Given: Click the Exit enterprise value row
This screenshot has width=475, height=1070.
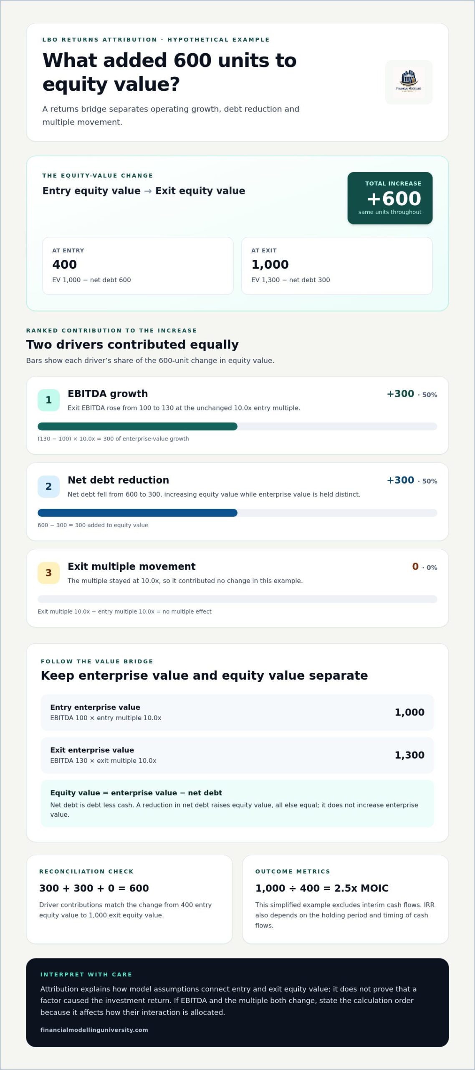Looking at the screenshot, I should 237,755.
